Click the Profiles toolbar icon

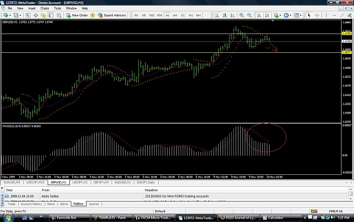(16, 15)
